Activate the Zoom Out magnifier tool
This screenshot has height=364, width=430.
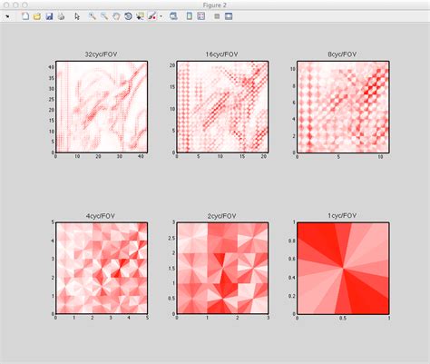[104, 16]
